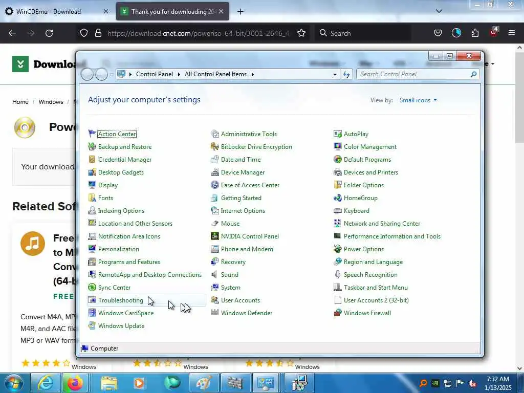
Task: Click the User Accounts link
Action: click(241, 300)
